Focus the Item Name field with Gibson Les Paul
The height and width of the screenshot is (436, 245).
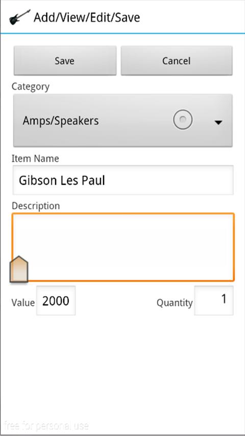(123, 180)
